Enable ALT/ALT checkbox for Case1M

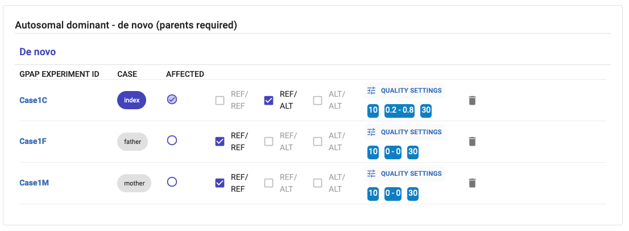coord(318,183)
